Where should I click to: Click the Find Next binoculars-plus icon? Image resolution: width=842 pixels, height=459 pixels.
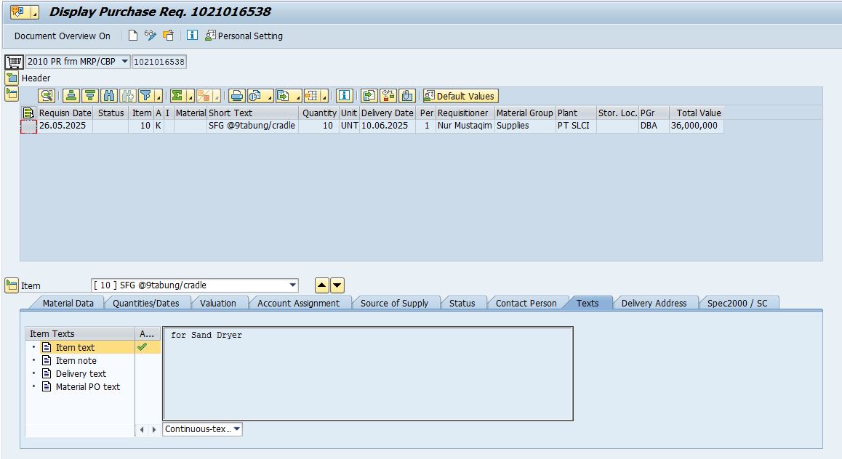coord(128,96)
